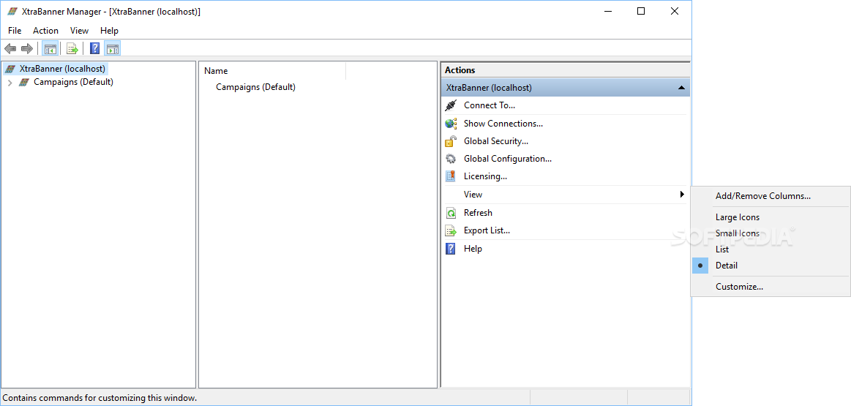851x406 pixels.
Task: Open the Help menu in menu bar
Action: click(109, 31)
